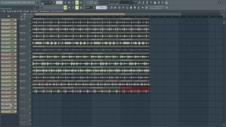Screen dimensions: 226x127
Task: Toggle multilink to controllers icon
Action: [81, 7]
